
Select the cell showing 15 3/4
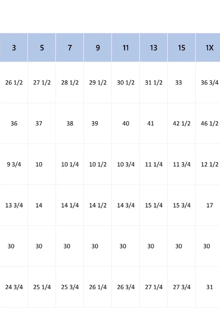click(x=182, y=205)
